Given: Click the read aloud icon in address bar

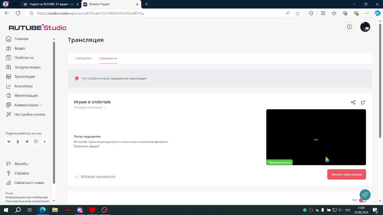Looking at the screenshot, I should [x=288, y=13].
